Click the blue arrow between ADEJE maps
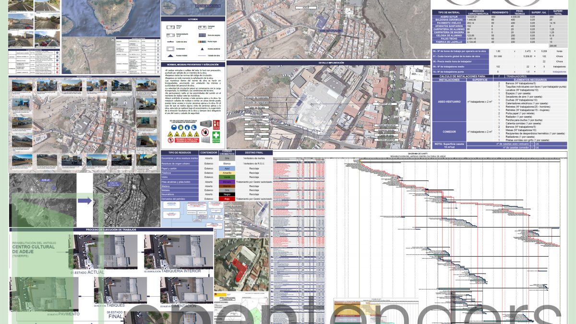 [84, 201]
